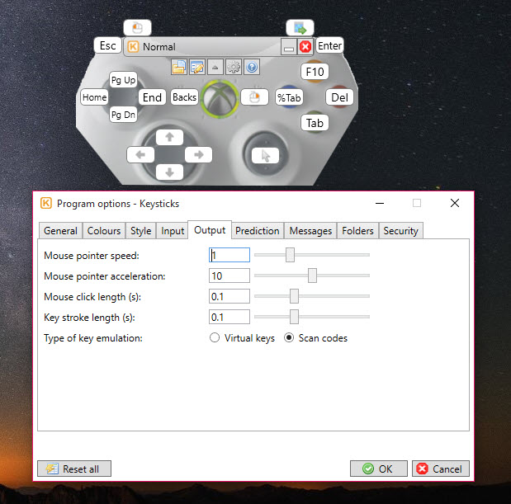Click the Esc controller key
Screen dimensions: 511x504
(x=107, y=45)
